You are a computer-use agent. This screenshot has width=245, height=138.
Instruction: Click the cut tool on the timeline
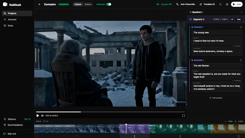click(46, 121)
